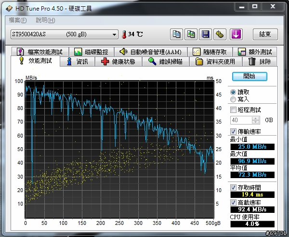Toggle the 高載速率 burst rate checkbox

click(x=233, y=202)
